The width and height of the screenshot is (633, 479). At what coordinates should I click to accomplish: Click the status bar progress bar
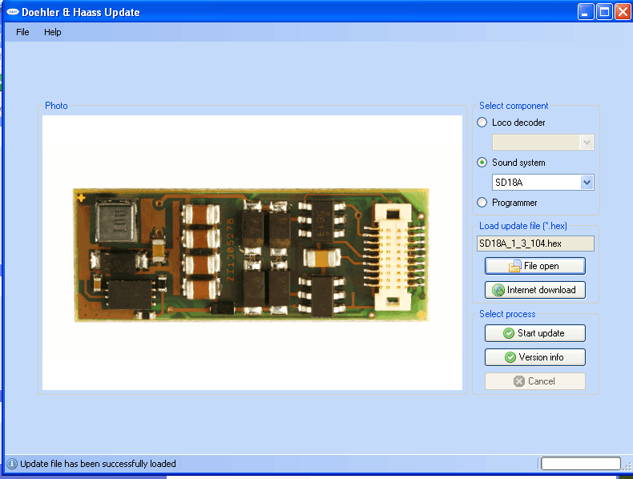coord(581,464)
